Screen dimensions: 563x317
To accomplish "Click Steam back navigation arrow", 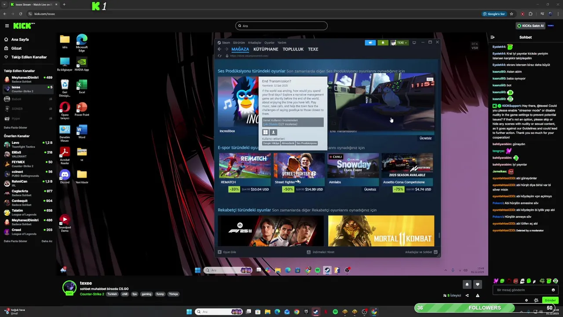I will pos(219,49).
